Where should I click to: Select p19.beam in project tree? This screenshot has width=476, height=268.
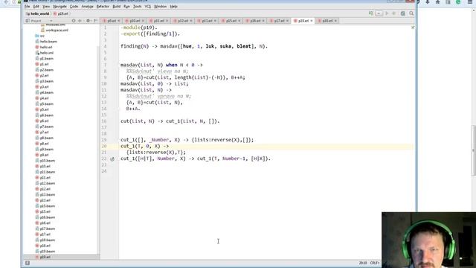click(45, 252)
